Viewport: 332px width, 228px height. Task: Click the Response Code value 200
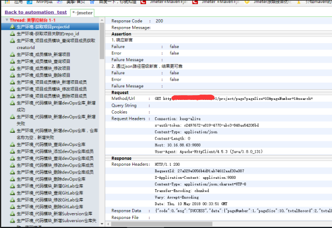point(159,21)
